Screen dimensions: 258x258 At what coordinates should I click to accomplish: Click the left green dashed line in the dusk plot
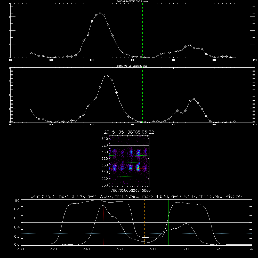(x=82, y=95)
